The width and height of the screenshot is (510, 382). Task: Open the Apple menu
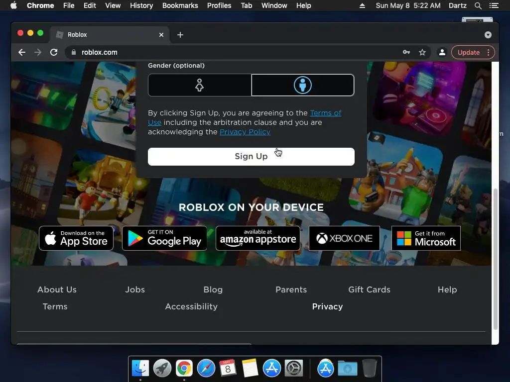pos(13,5)
